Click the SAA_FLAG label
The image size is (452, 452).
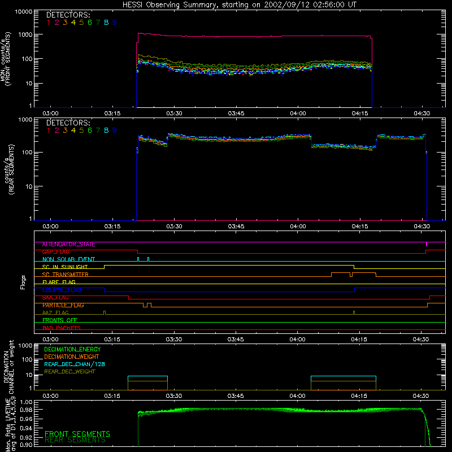(55, 298)
